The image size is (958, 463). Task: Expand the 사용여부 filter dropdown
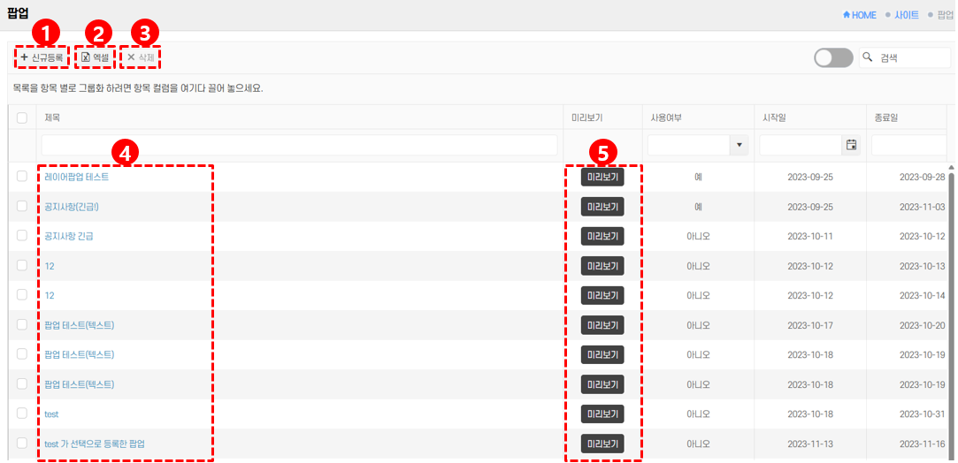click(x=739, y=145)
